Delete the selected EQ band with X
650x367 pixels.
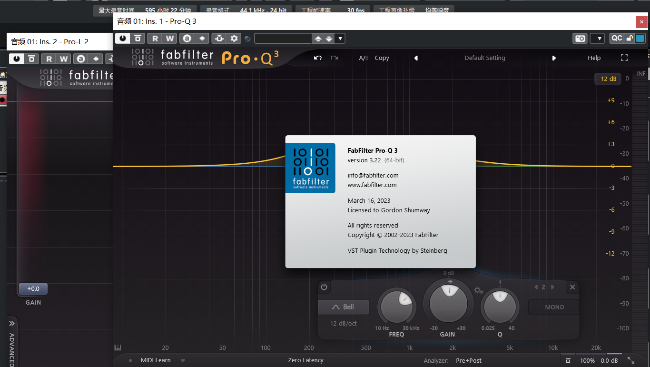click(x=572, y=287)
